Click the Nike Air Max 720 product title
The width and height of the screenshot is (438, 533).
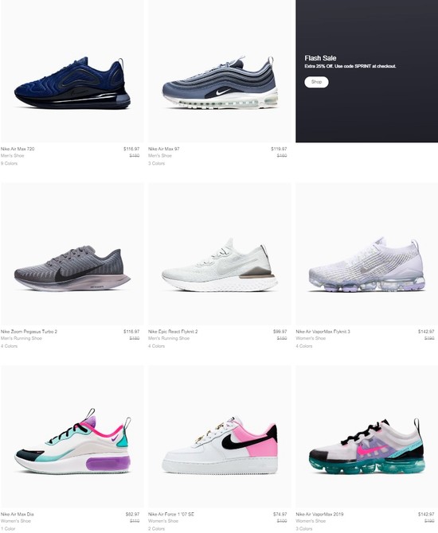coord(18,149)
